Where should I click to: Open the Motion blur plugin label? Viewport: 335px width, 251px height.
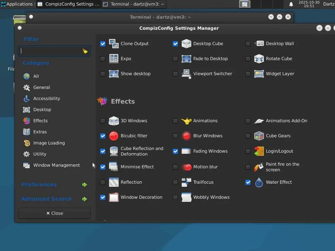click(205, 167)
